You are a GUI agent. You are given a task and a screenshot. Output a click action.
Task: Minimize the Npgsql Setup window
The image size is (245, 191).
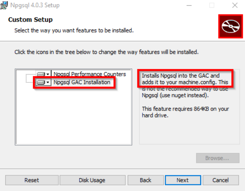coord(189,5)
